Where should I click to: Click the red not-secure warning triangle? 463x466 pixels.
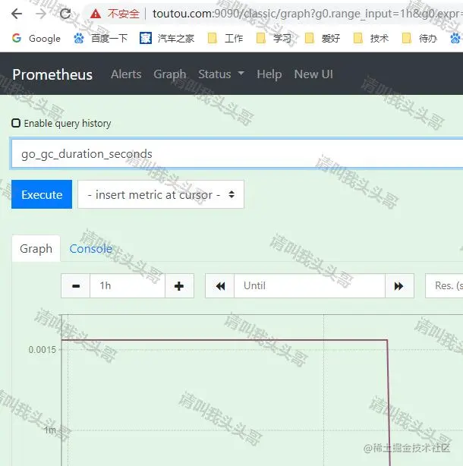coord(96,14)
